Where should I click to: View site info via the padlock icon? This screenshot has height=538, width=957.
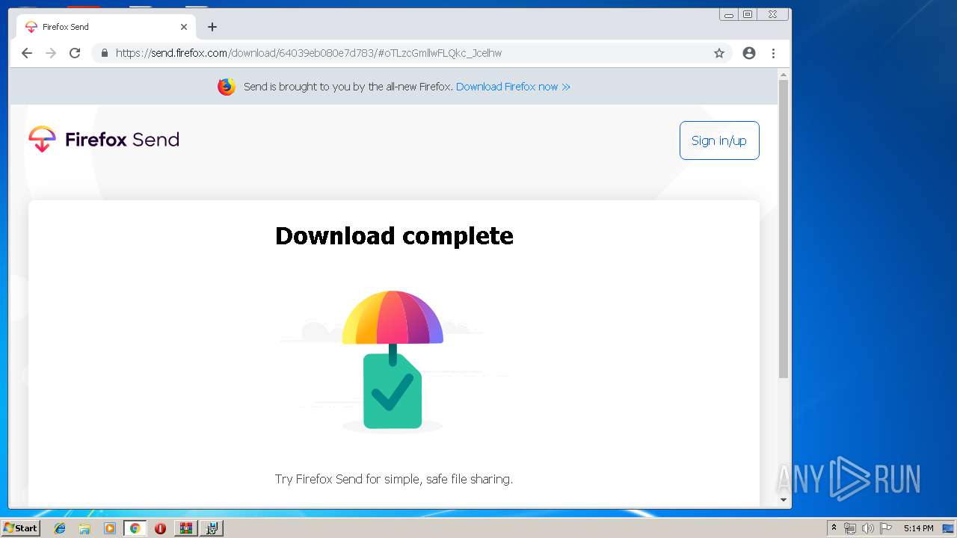[x=104, y=53]
